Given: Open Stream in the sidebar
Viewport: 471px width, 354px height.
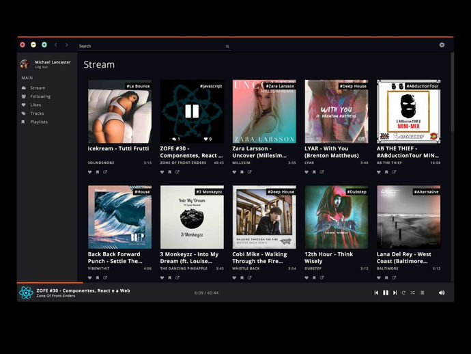Looking at the screenshot, I should coord(38,88).
